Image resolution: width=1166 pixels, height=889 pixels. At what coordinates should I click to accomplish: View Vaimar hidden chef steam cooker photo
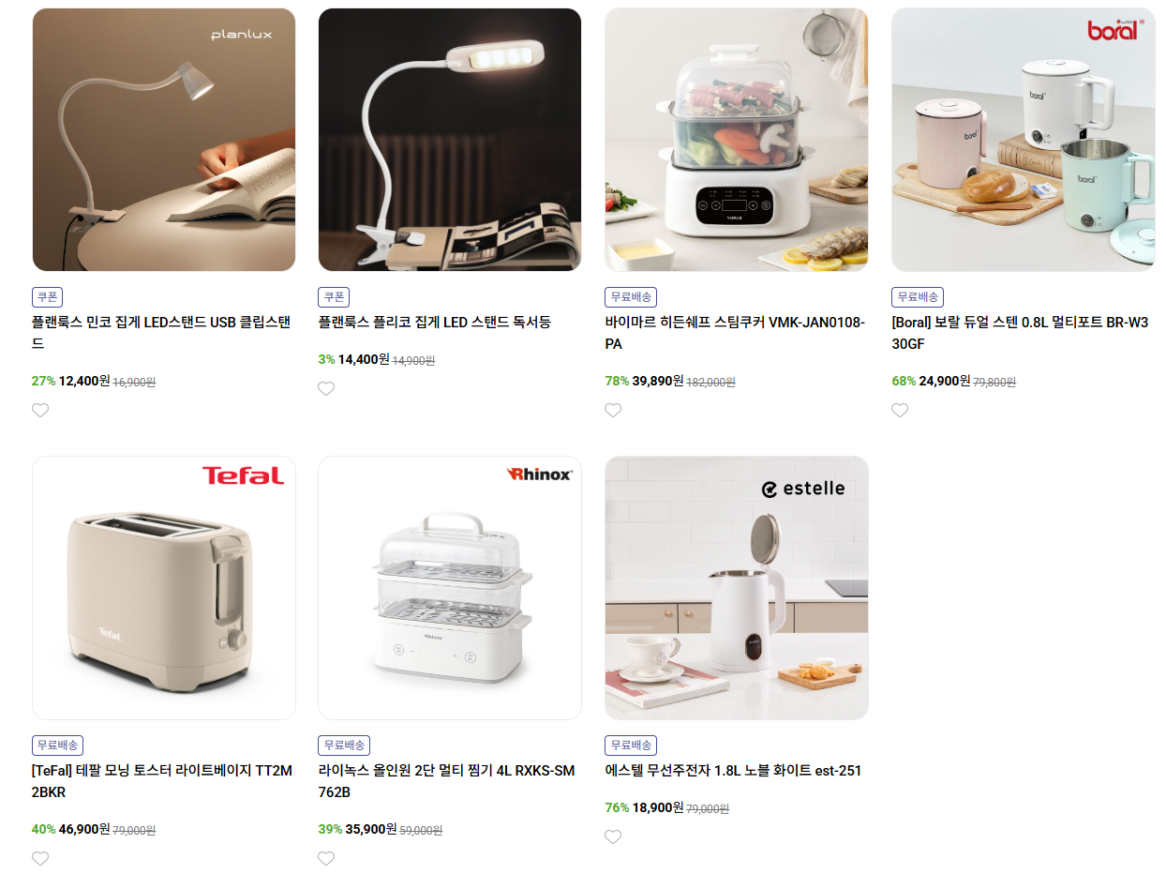tap(737, 140)
